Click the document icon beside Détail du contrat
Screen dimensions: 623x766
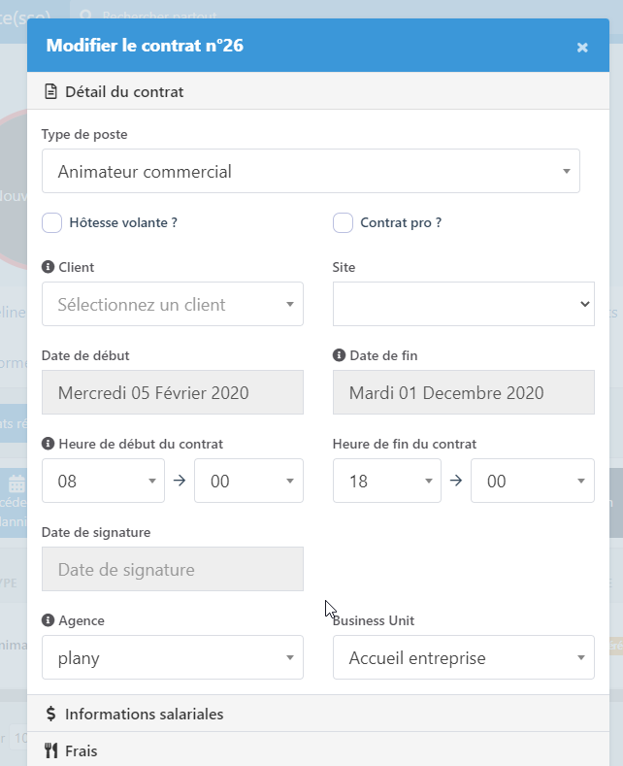point(51,92)
